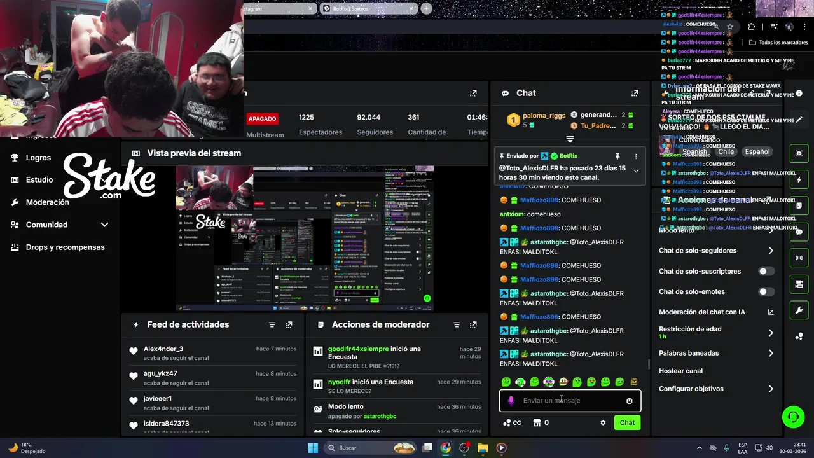
Task: Click the purple microphone in message box
Action: (511, 401)
